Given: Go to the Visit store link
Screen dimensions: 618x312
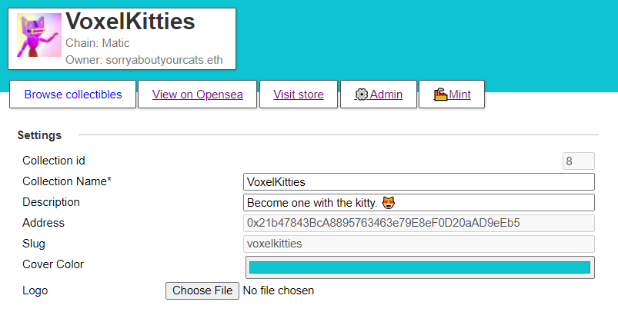Looking at the screenshot, I should pyautogui.click(x=299, y=95).
